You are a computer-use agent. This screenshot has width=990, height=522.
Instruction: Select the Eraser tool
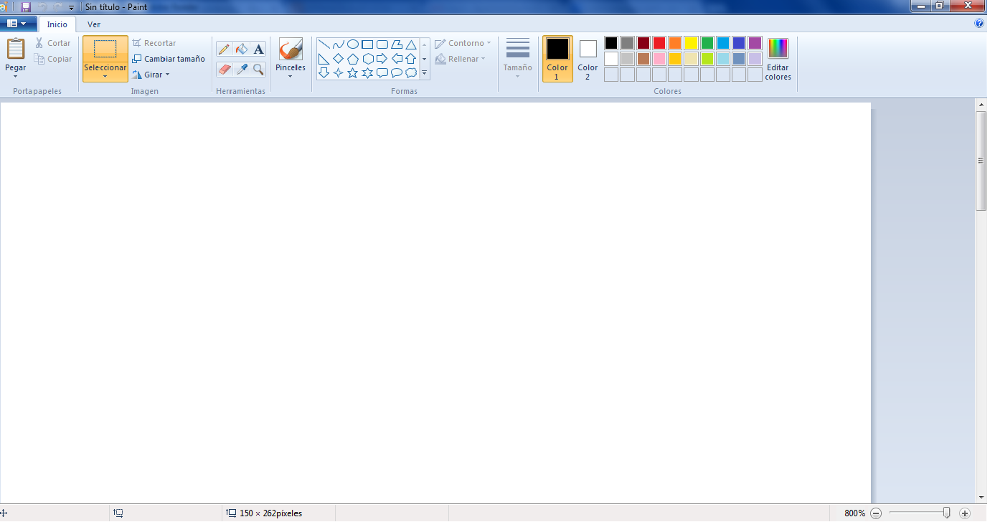point(224,69)
